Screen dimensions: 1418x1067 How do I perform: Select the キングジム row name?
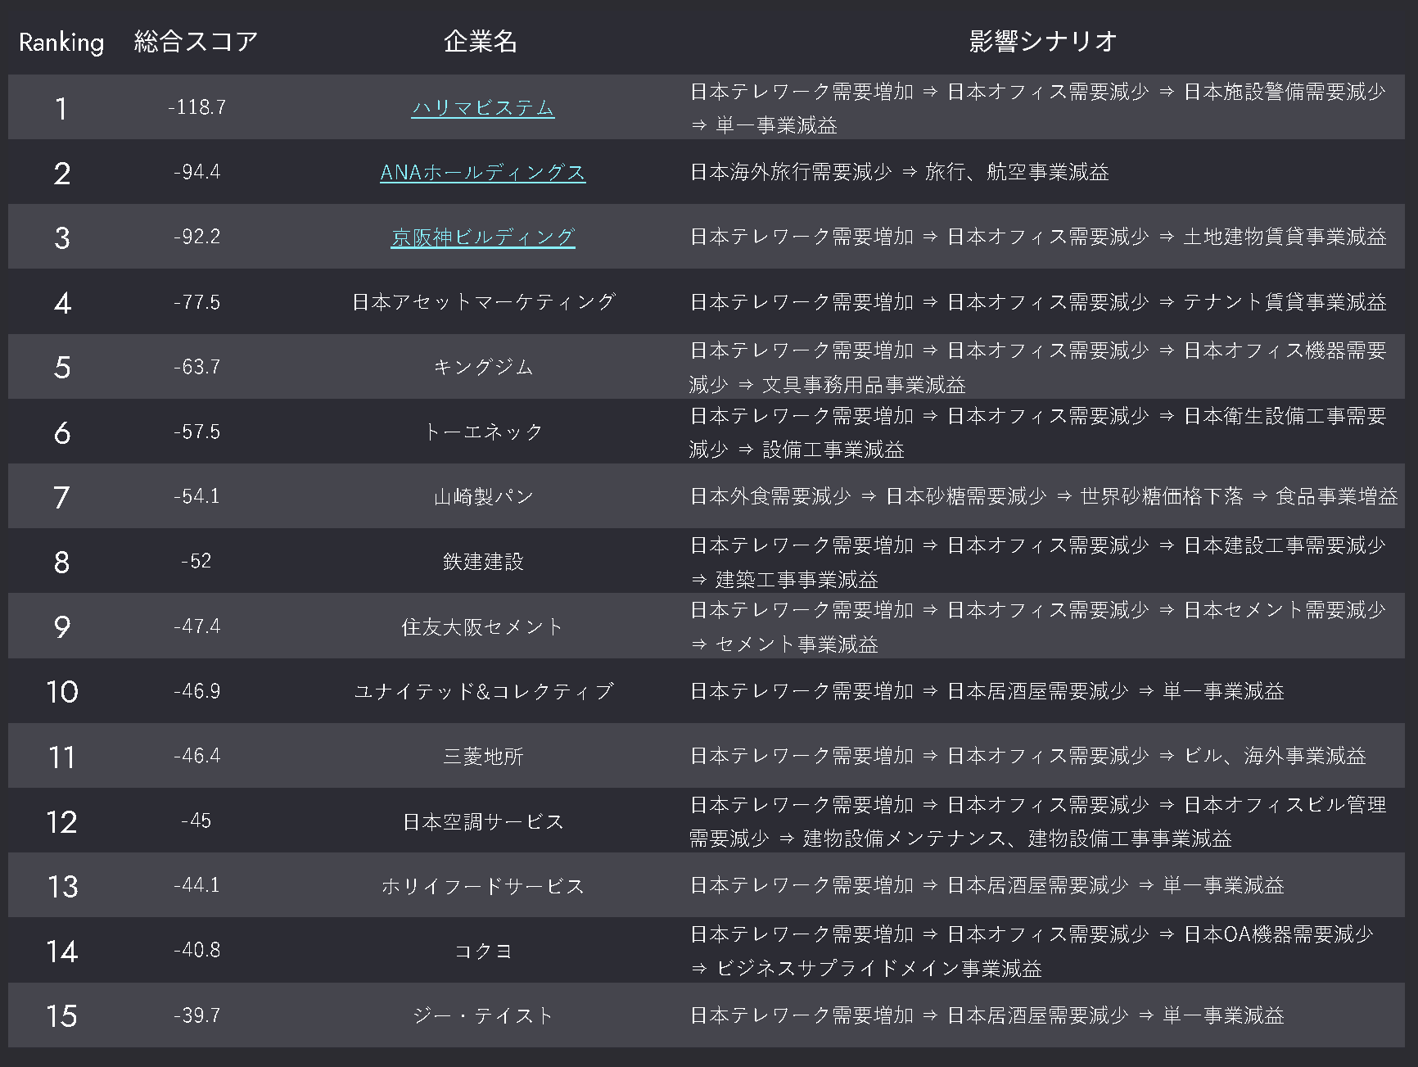tap(483, 367)
